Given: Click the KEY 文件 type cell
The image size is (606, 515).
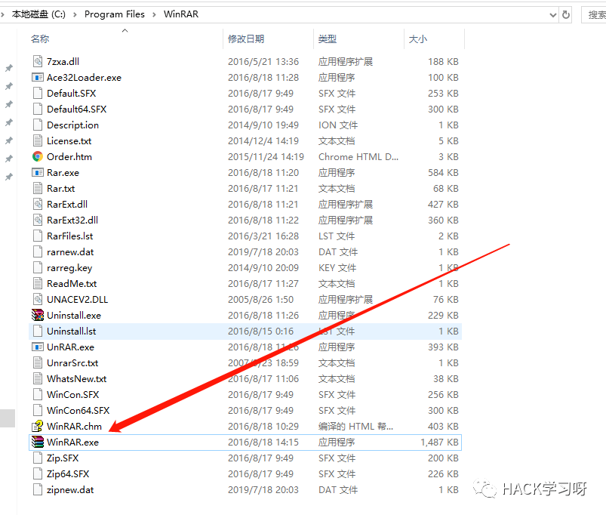Looking at the screenshot, I should [337, 267].
